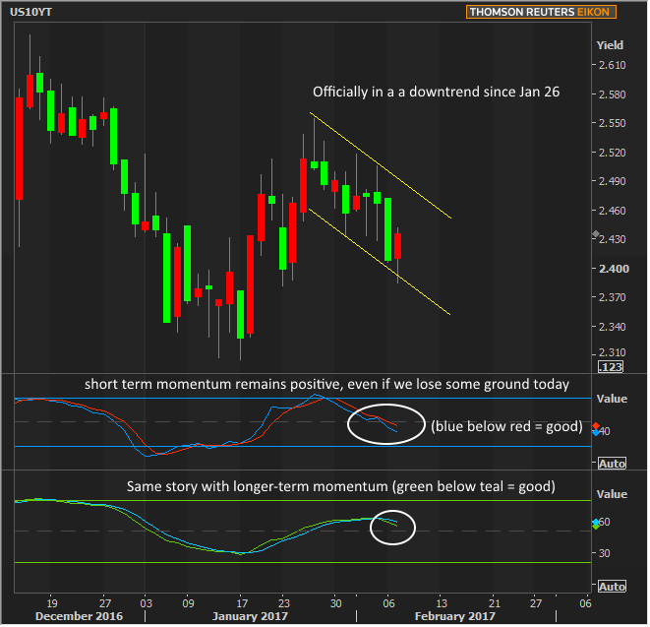Click the Yield axis title
Image resolution: width=650 pixels, height=627 pixels.
[x=610, y=45]
